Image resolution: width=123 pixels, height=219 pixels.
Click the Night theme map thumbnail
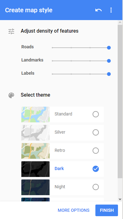coord(35,187)
